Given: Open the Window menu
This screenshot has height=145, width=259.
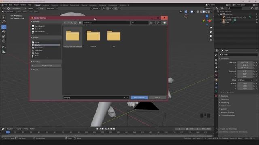Looking at the screenshot, I should [x=23, y=5].
